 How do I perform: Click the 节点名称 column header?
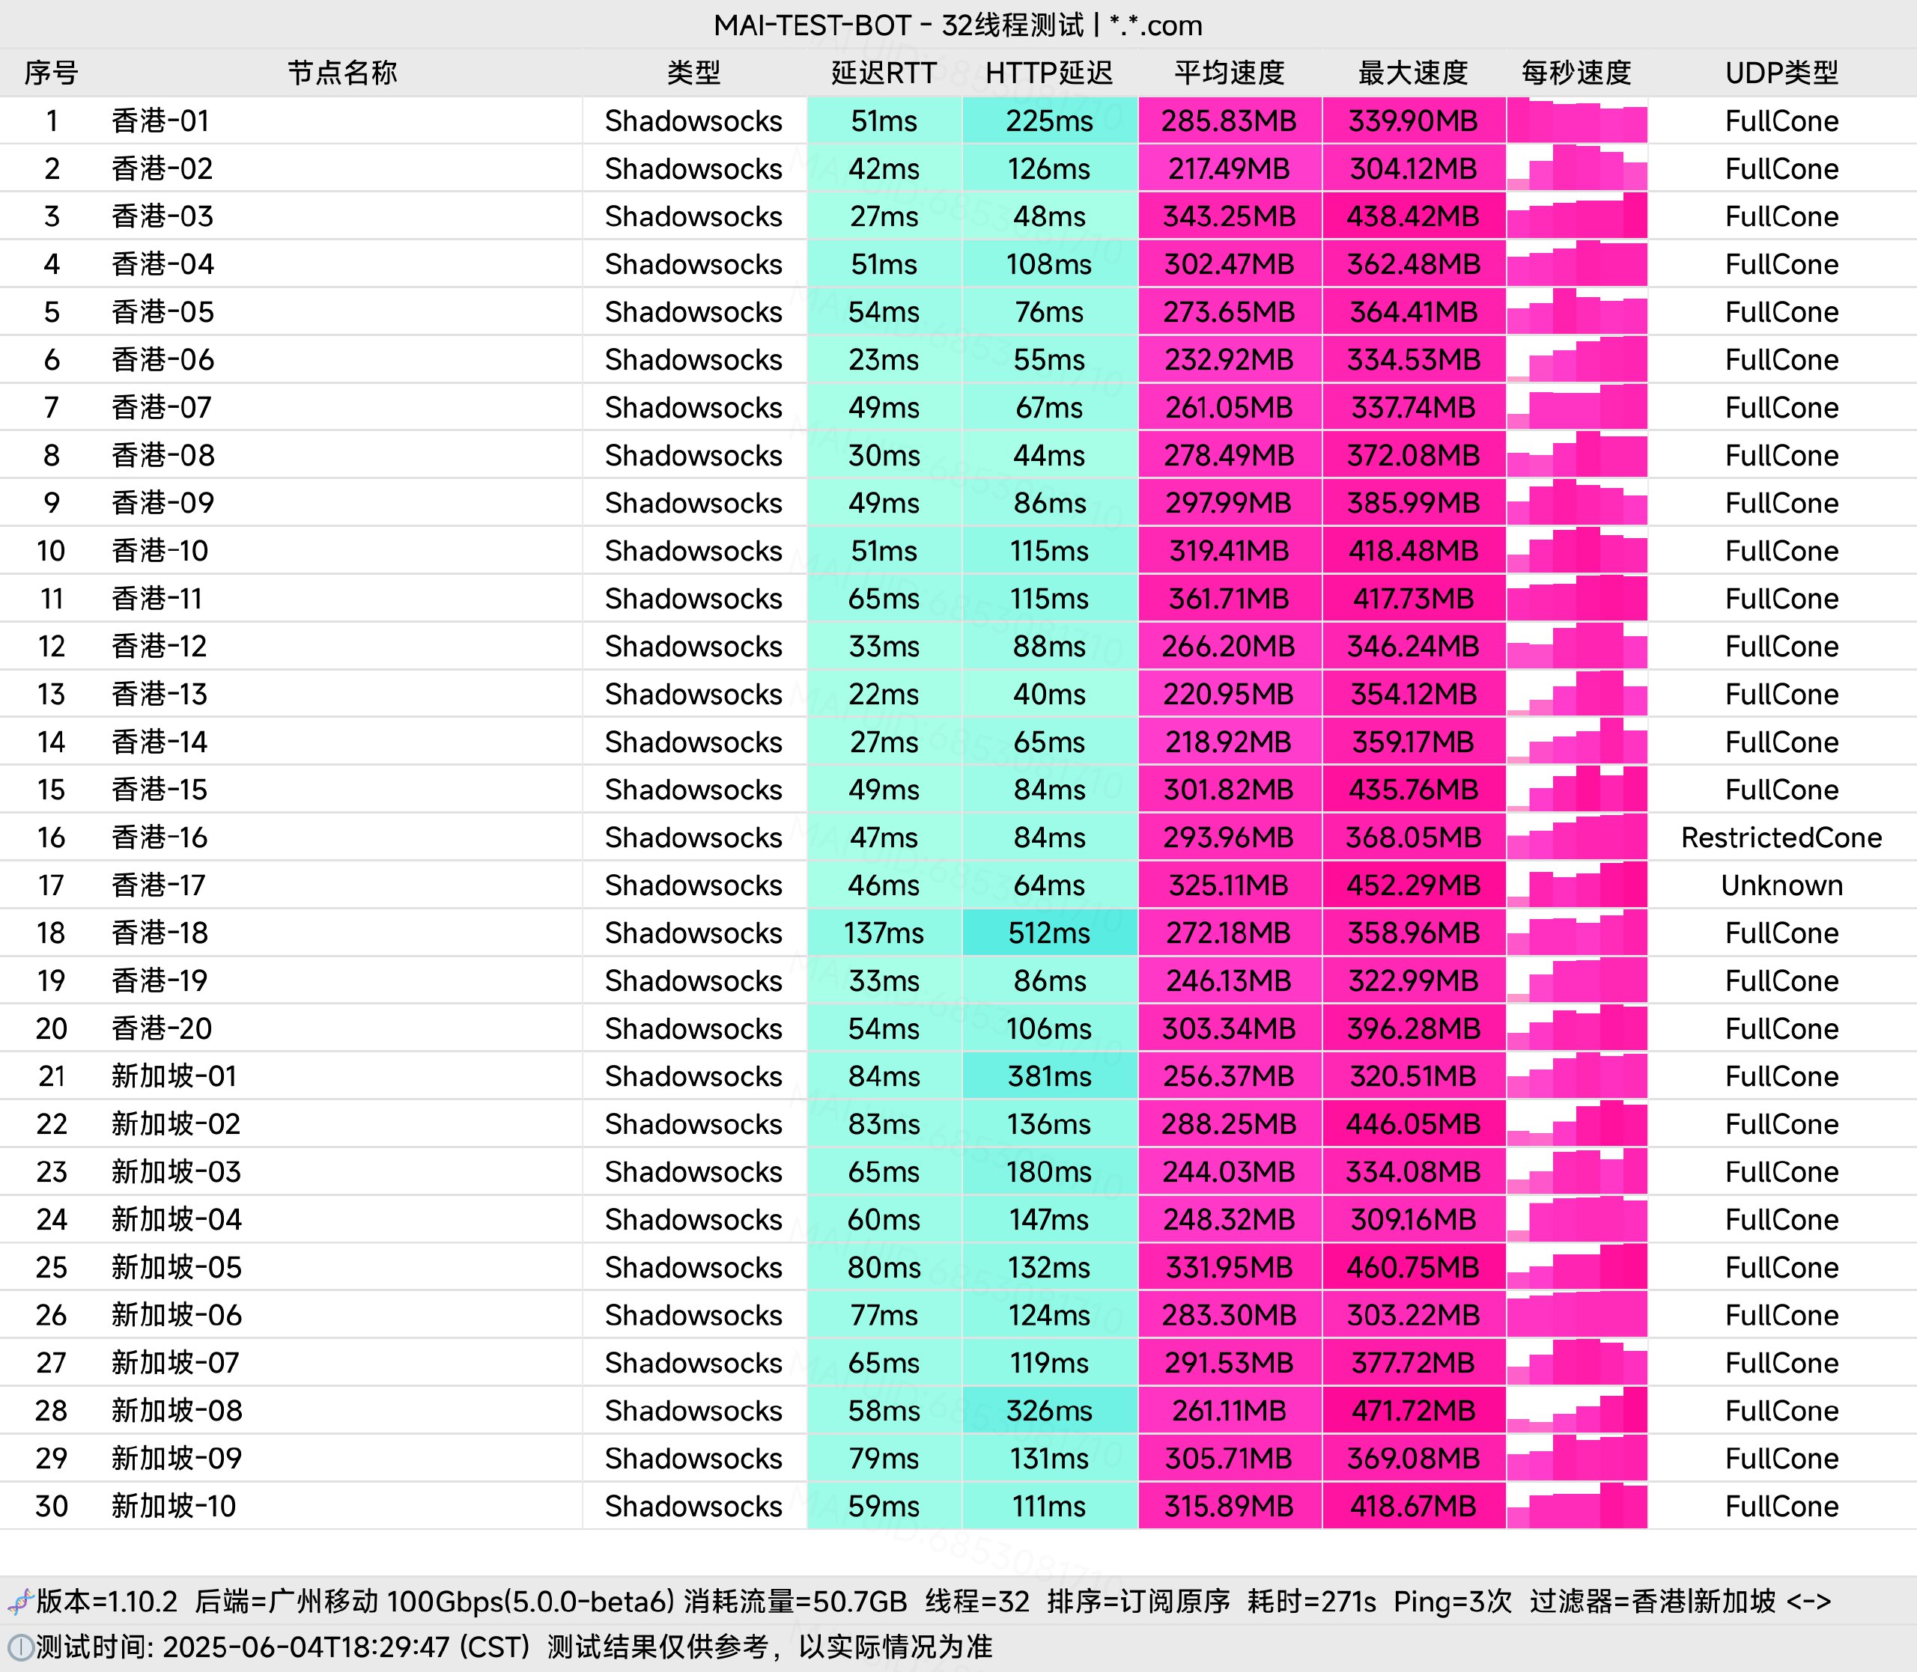(x=341, y=73)
